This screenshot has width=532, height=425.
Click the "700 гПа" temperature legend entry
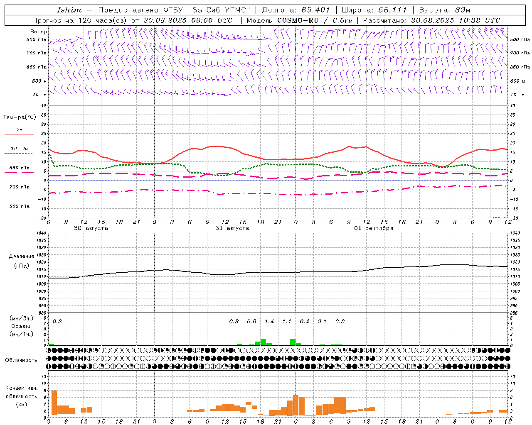coord(19,187)
